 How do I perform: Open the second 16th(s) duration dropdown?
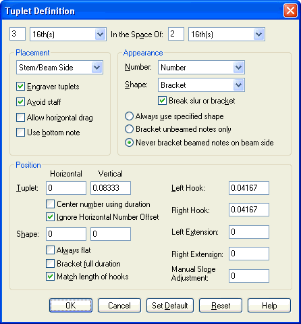click(227, 34)
